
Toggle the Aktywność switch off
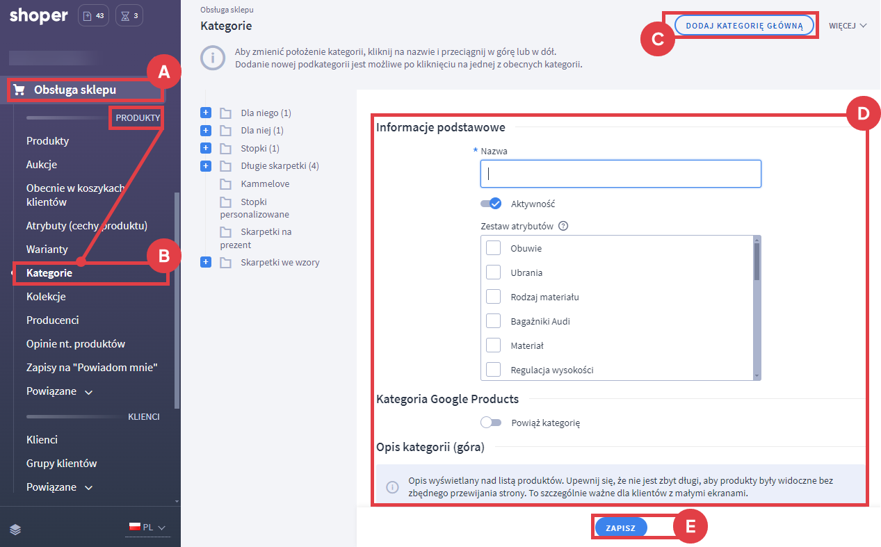tap(491, 204)
